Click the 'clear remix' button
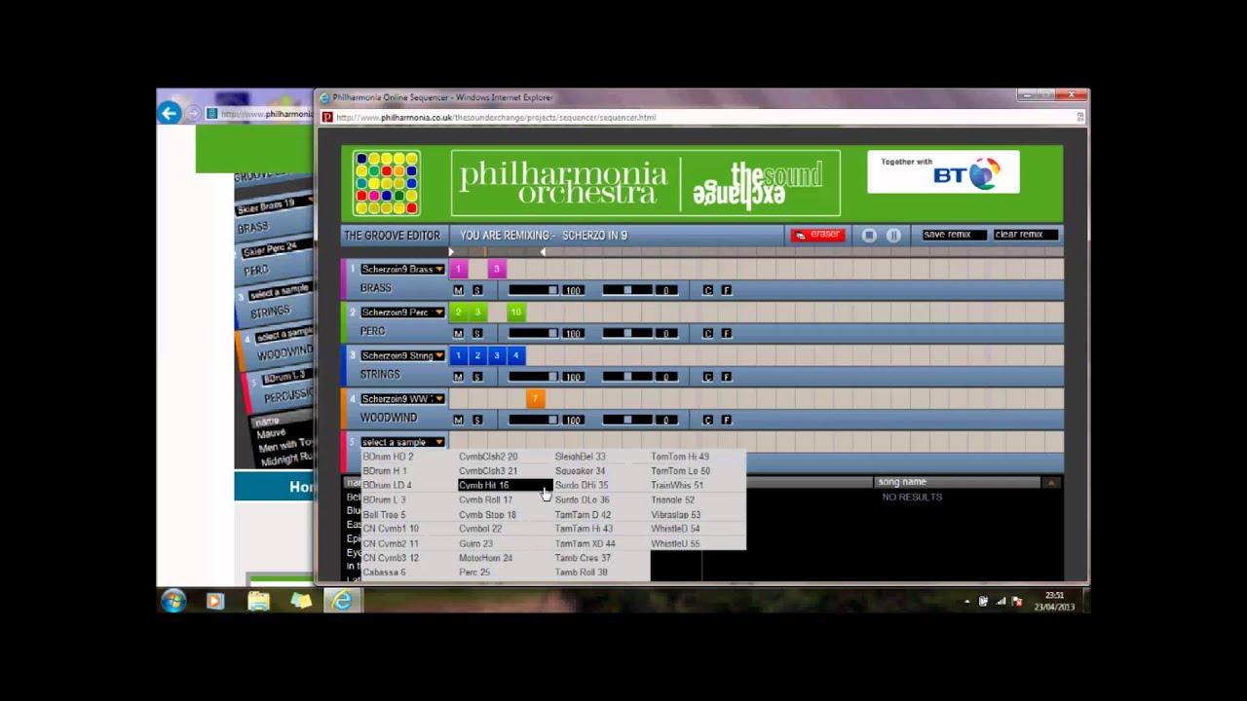Screen dimensions: 1247x701 pos(1025,235)
